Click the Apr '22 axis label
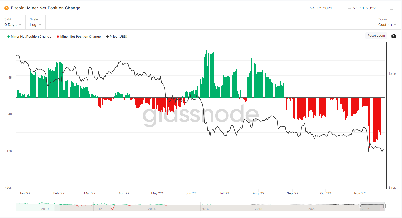This screenshot has height=218, width=402. [x=124, y=193]
